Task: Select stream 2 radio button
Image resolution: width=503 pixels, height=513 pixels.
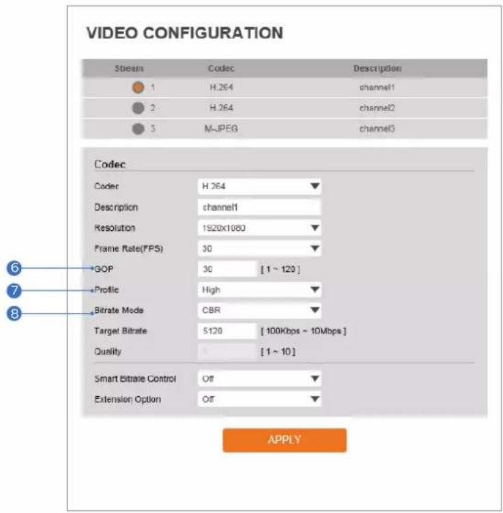Action: (138, 108)
